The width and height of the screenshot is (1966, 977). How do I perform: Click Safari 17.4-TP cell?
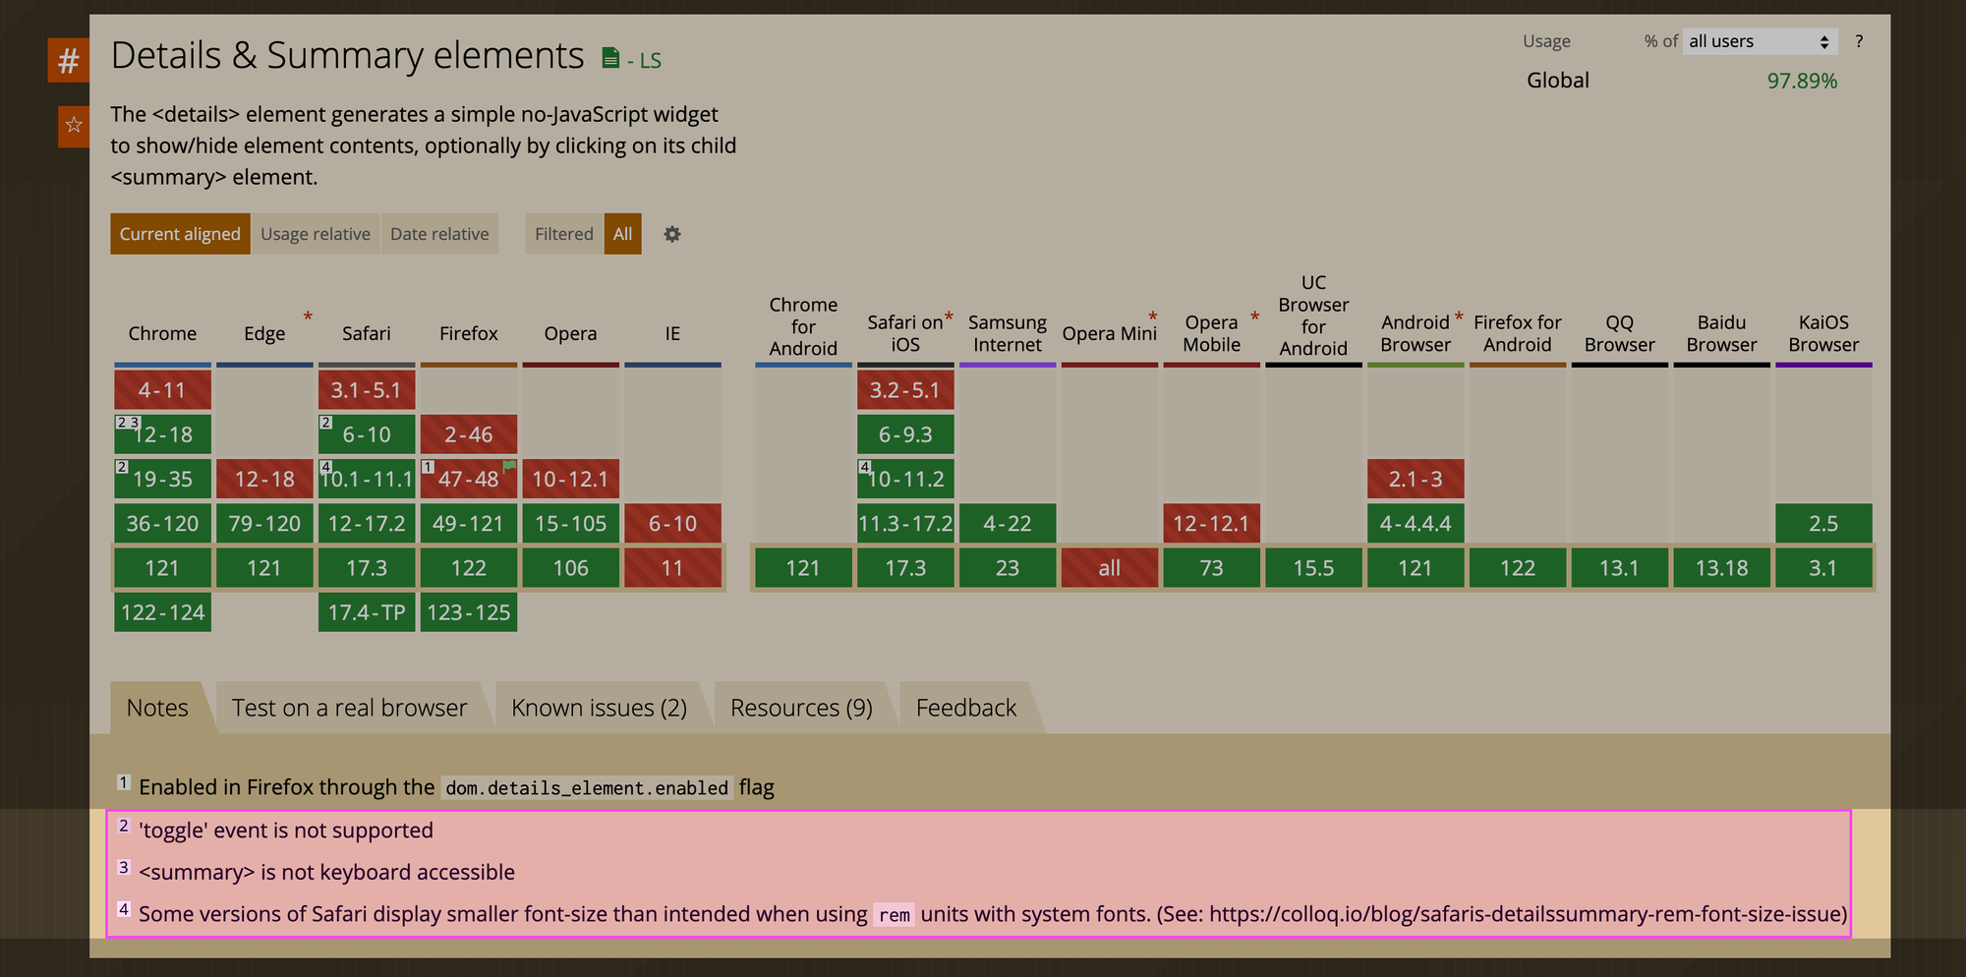point(367,612)
